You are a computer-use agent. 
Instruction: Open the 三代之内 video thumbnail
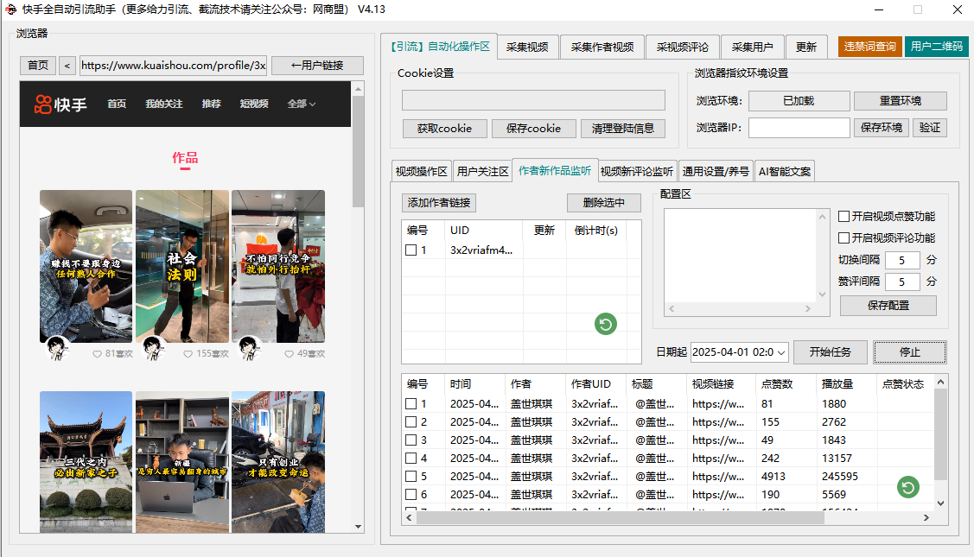point(86,462)
